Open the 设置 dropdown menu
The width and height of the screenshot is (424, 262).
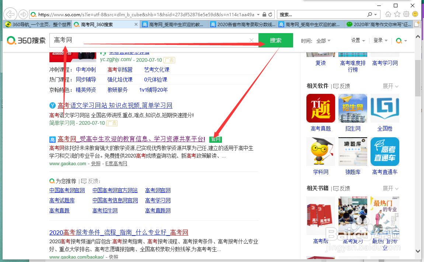[358, 40]
